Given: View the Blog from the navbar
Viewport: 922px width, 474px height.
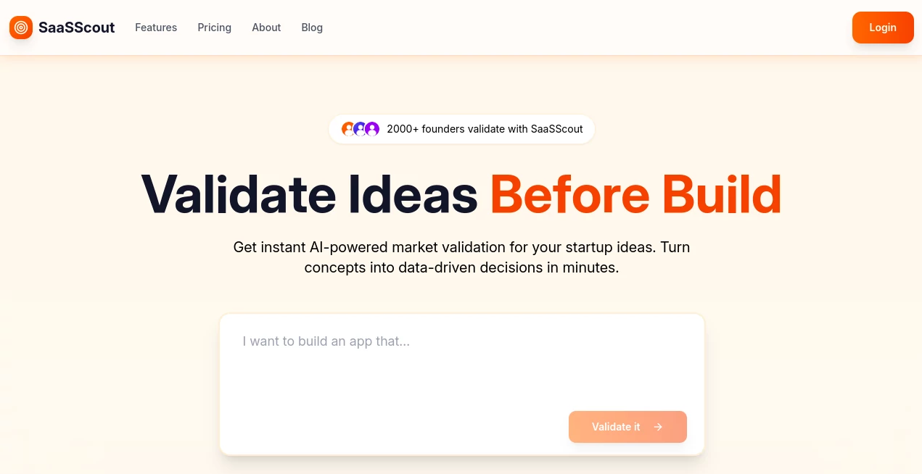Looking at the screenshot, I should click(312, 28).
